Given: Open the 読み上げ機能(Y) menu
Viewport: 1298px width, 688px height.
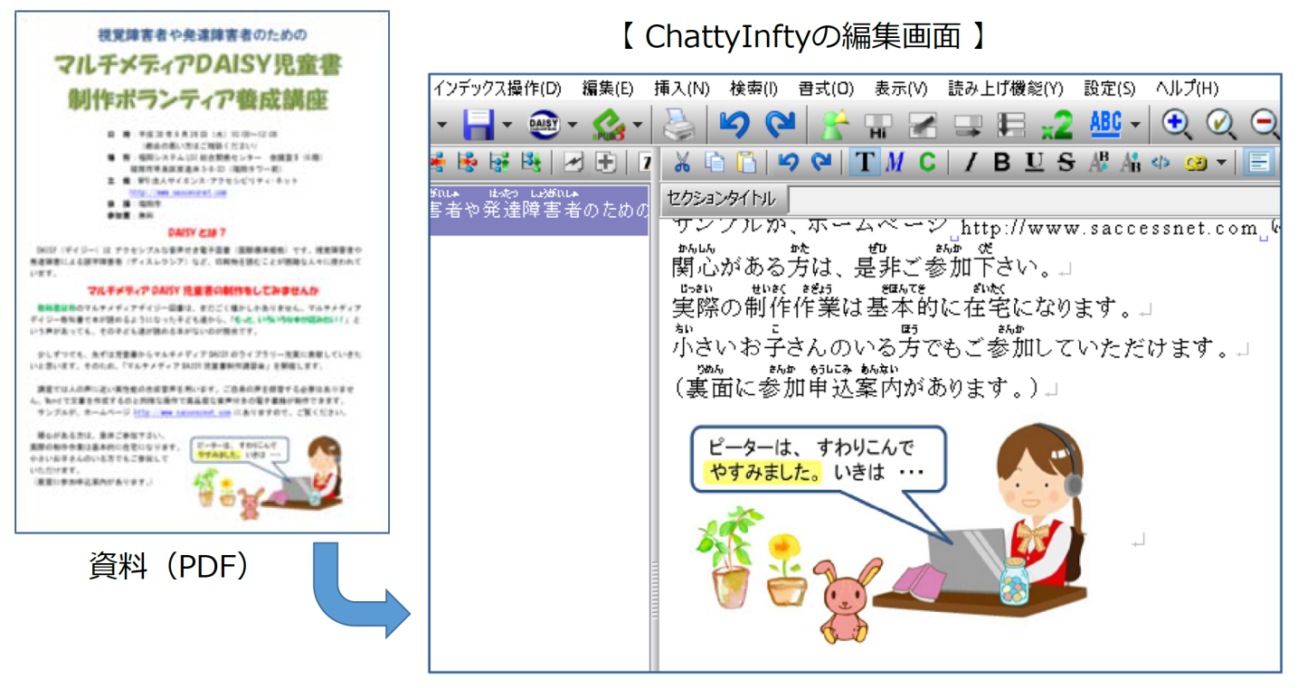Looking at the screenshot, I should [1005, 89].
